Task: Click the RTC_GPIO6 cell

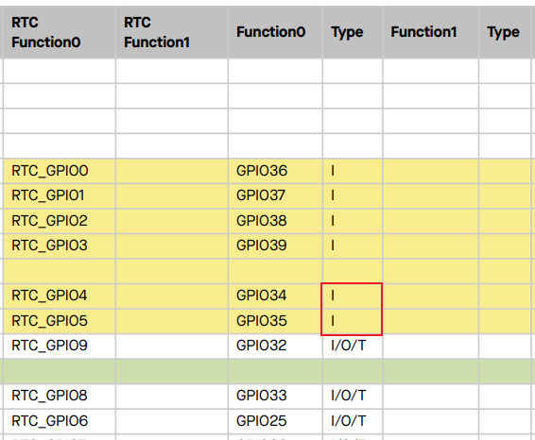Action: point(60,421)
